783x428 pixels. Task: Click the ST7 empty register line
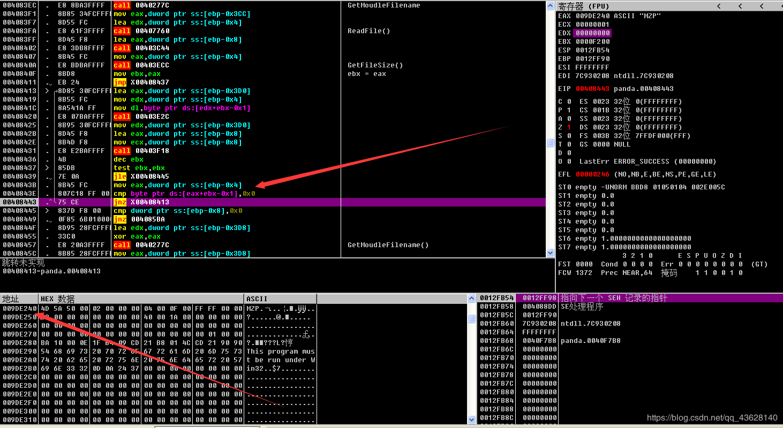pos(624,247)
